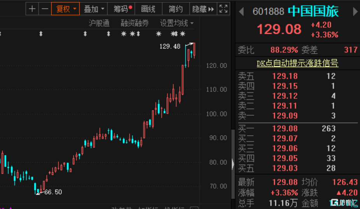Click 买一 volume 263

pos(329,129)
